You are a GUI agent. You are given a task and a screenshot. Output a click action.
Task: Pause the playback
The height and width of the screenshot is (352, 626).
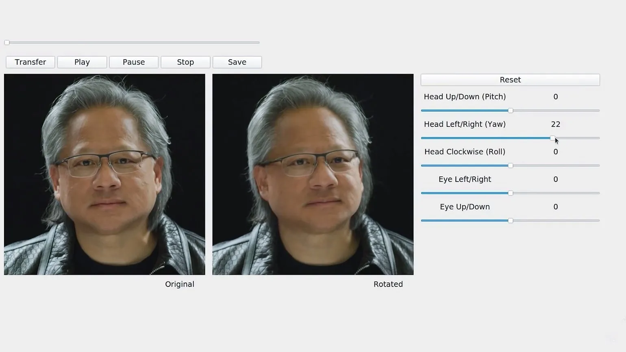[134, 62]
